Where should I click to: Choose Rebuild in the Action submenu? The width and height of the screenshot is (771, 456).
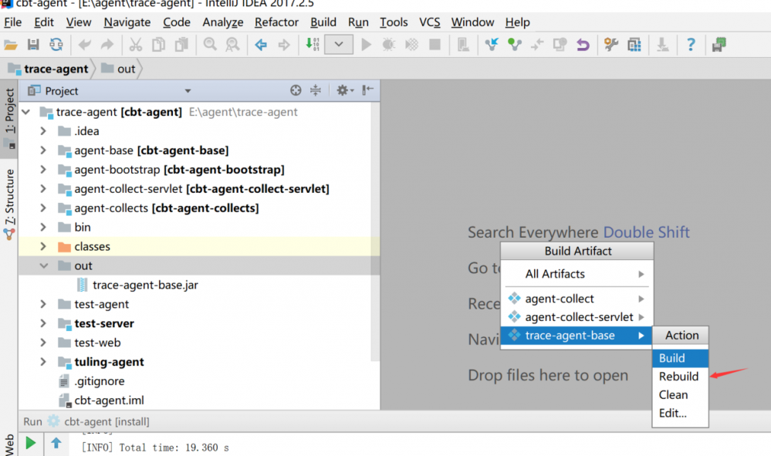680,377
